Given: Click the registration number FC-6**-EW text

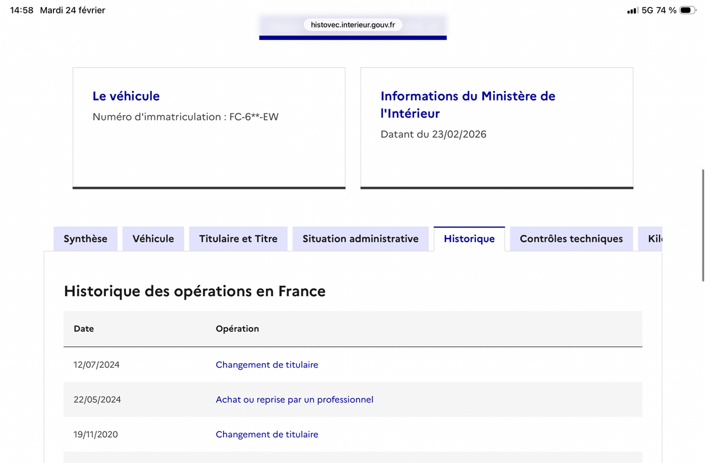Looking at the screenshot, I should click(x=255, y=117).
